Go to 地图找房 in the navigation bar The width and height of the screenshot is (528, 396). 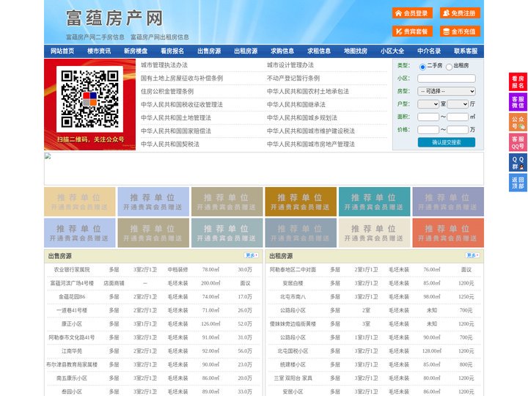[x=356, y=51]
